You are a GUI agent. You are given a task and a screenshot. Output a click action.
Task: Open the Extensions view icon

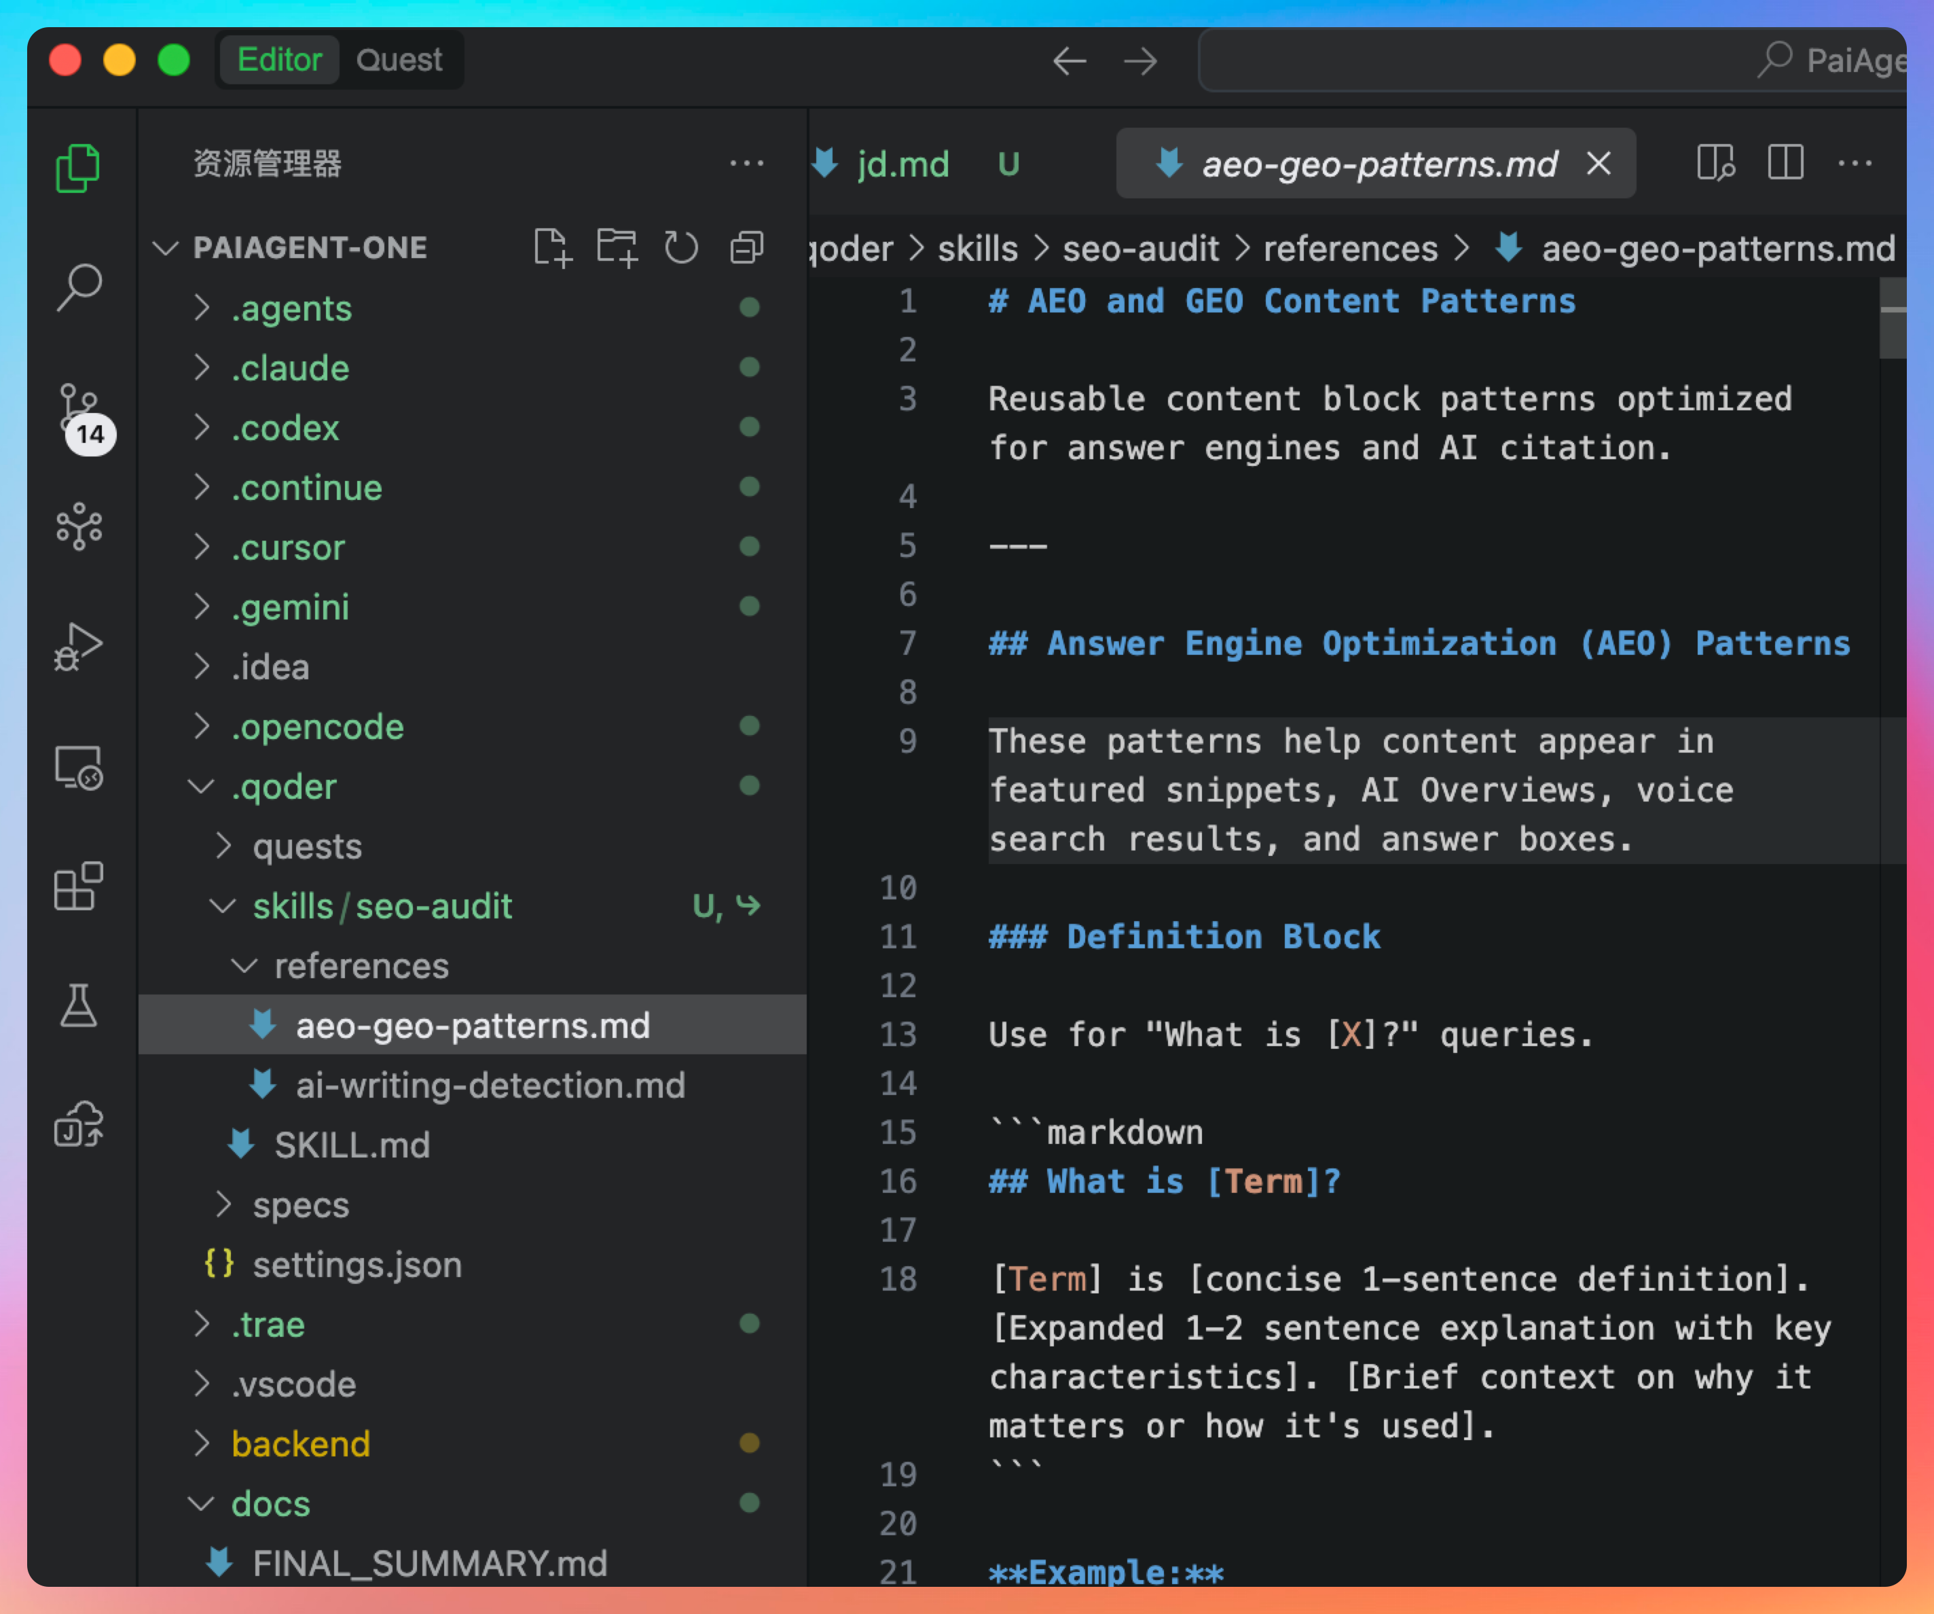(x=79, y=886)
